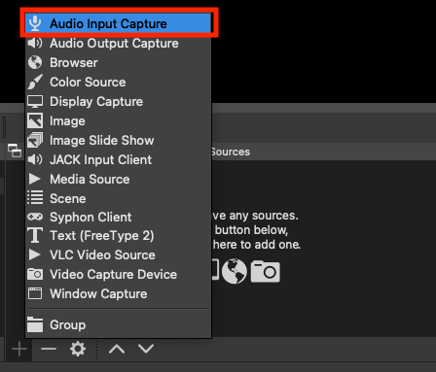Click the Display Capture monitor icon
Viewport: 436px width, 372px height.
(x=35, y=101)
